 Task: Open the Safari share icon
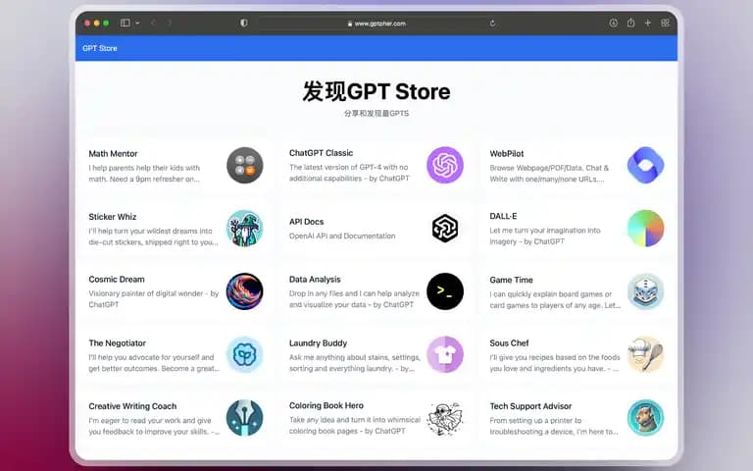pos(630,23)
